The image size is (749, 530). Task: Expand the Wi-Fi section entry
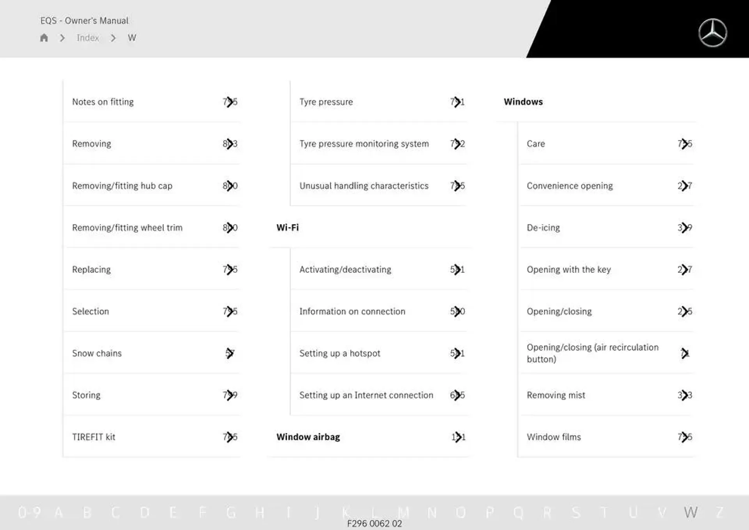point(287,227)
